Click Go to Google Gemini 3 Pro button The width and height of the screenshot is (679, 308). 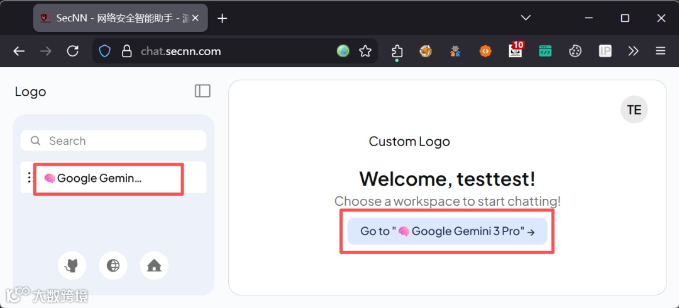click(x=448, y=231)
